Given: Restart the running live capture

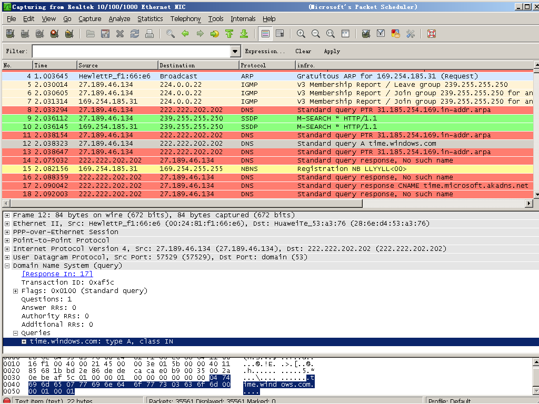Looking at the screenshot, I should (x=69, y=34).
